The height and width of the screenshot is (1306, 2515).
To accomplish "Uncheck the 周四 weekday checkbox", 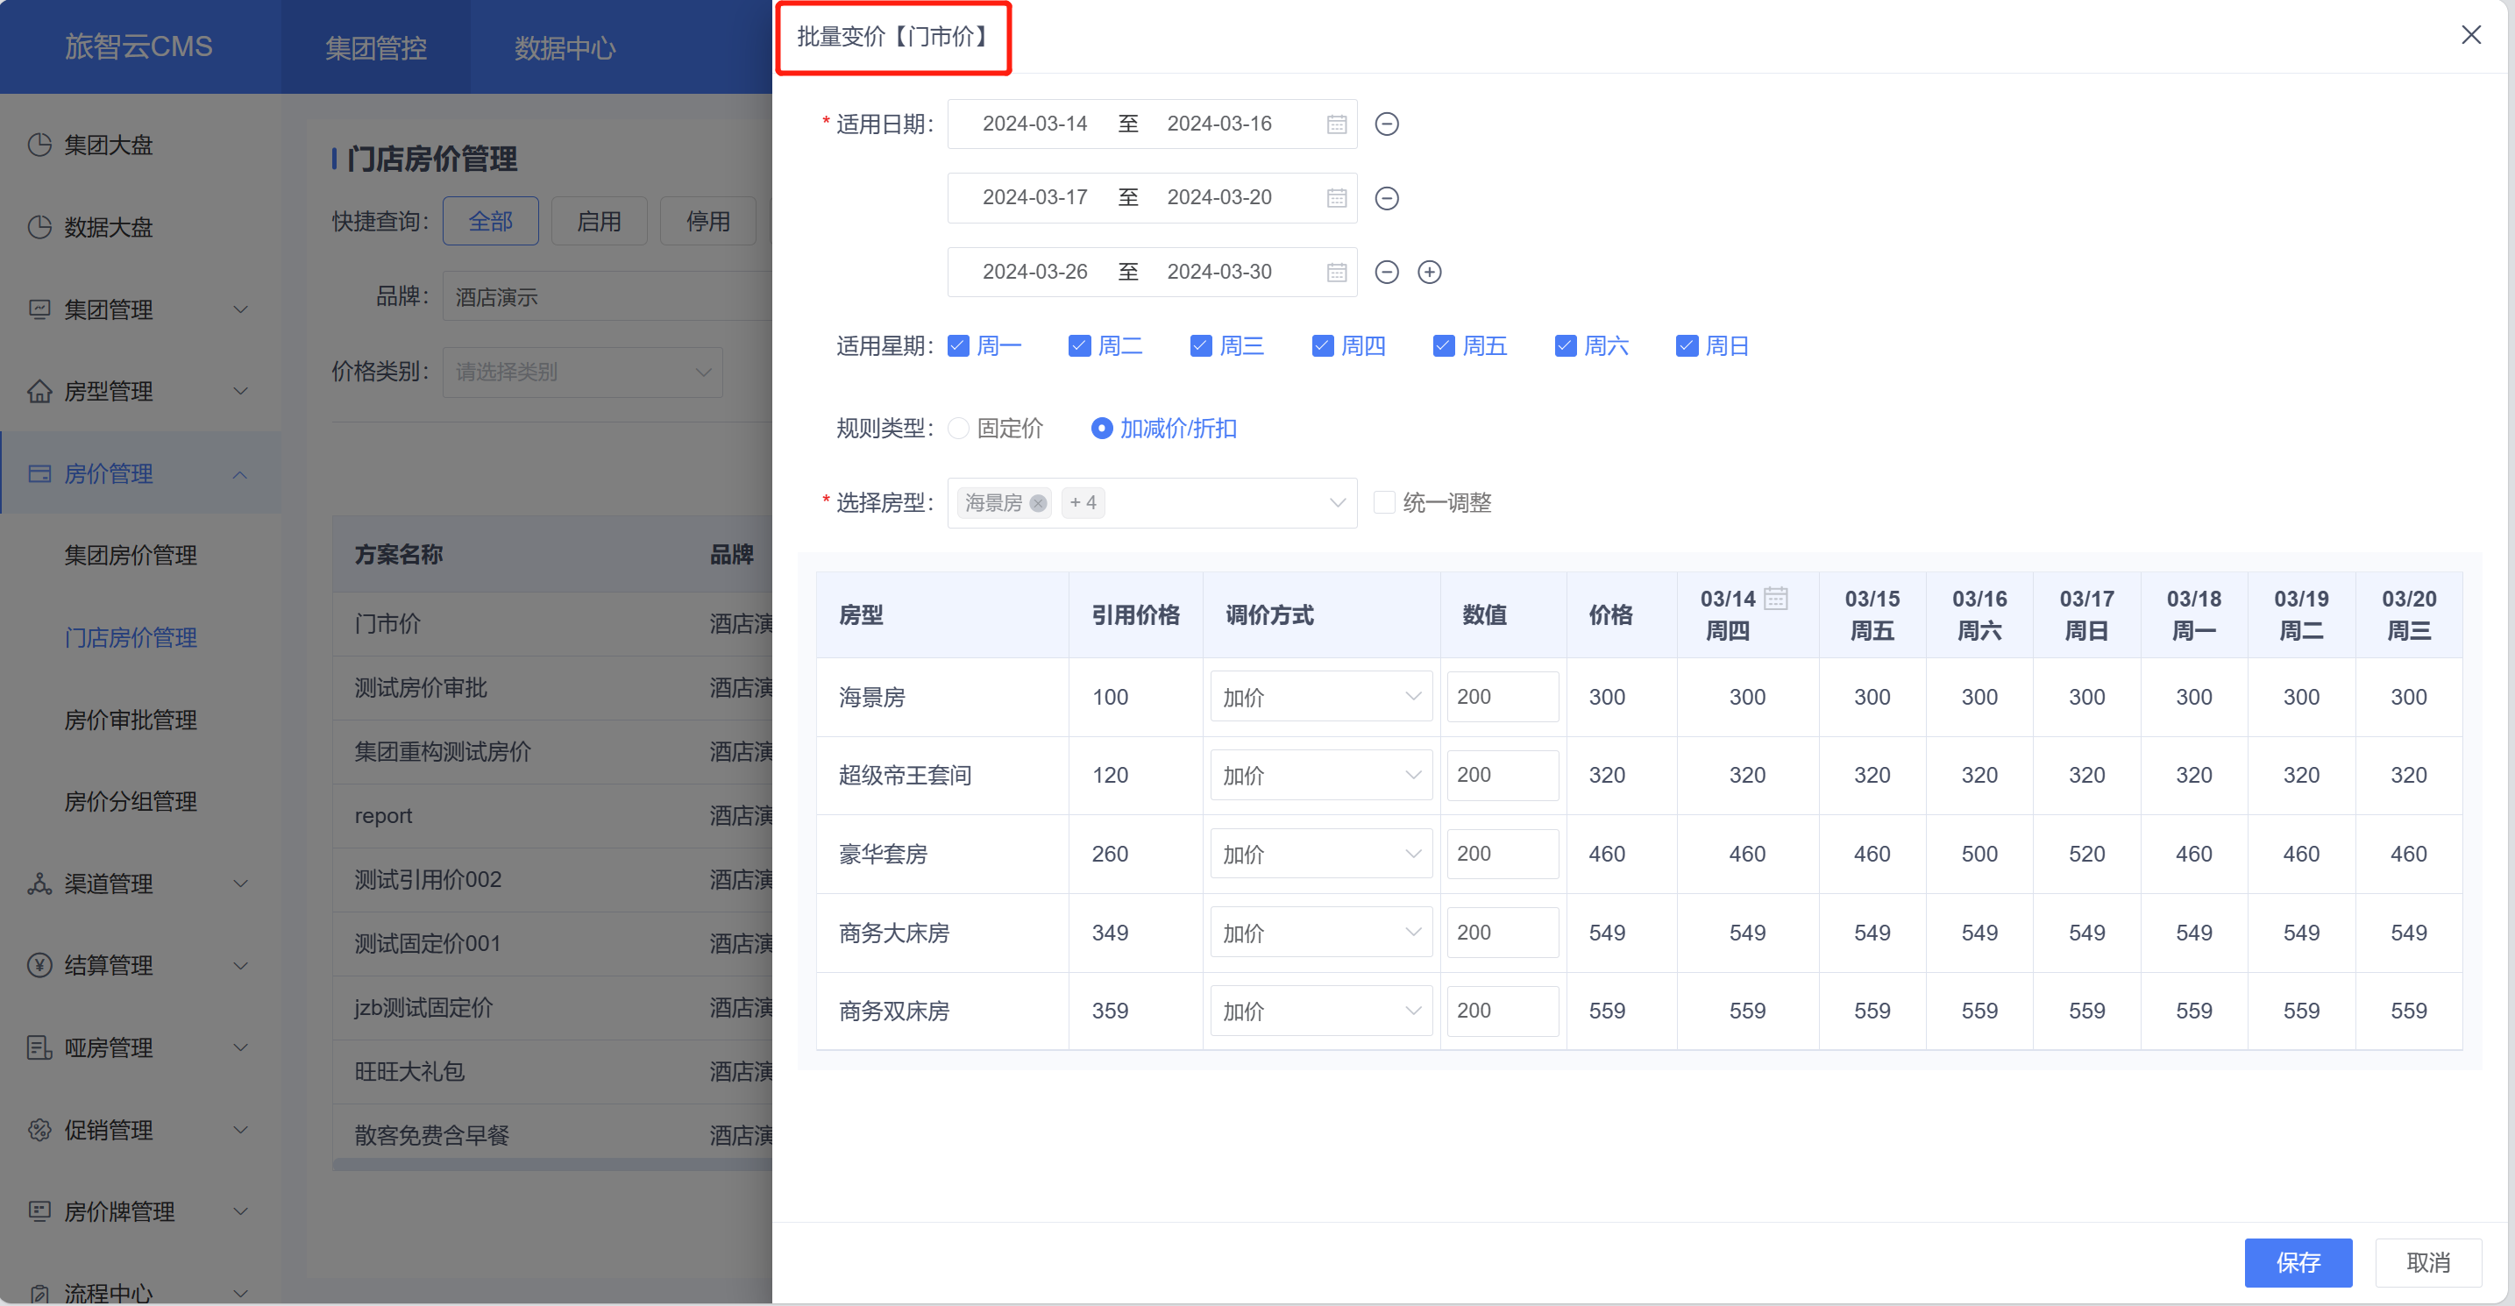I will (1322, 345).
